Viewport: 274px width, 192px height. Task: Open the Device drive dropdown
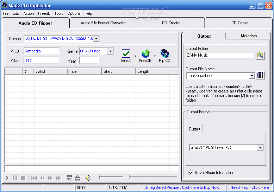[x=96, y=38]
